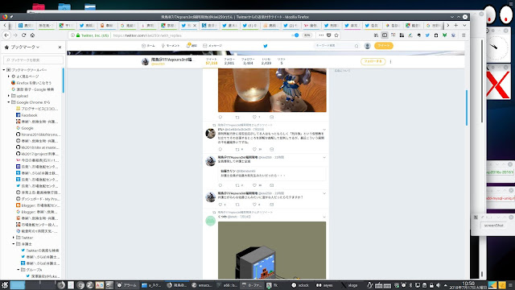This screenshot has height=290, width=515.
Task: Open the Facebook bookmark
Action: 27,115
